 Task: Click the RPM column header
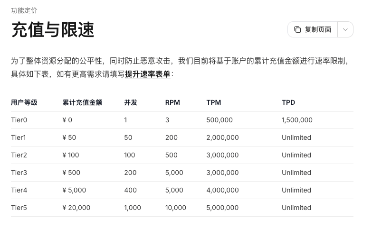pyautogui.click(x=172, y=102)
